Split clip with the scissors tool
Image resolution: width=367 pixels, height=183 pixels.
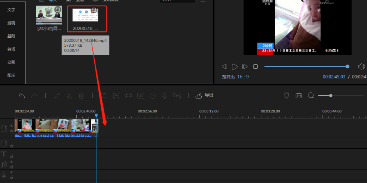[x=69, y=96]
